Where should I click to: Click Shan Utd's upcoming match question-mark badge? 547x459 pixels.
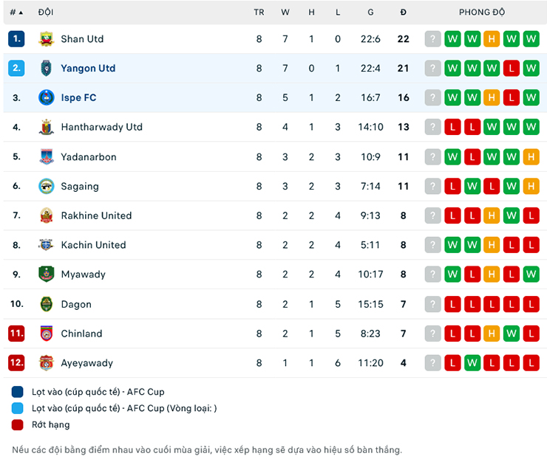[432, 39]
